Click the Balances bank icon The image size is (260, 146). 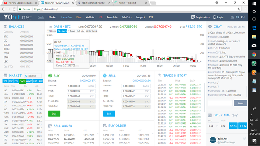click(x=5, y=26)
